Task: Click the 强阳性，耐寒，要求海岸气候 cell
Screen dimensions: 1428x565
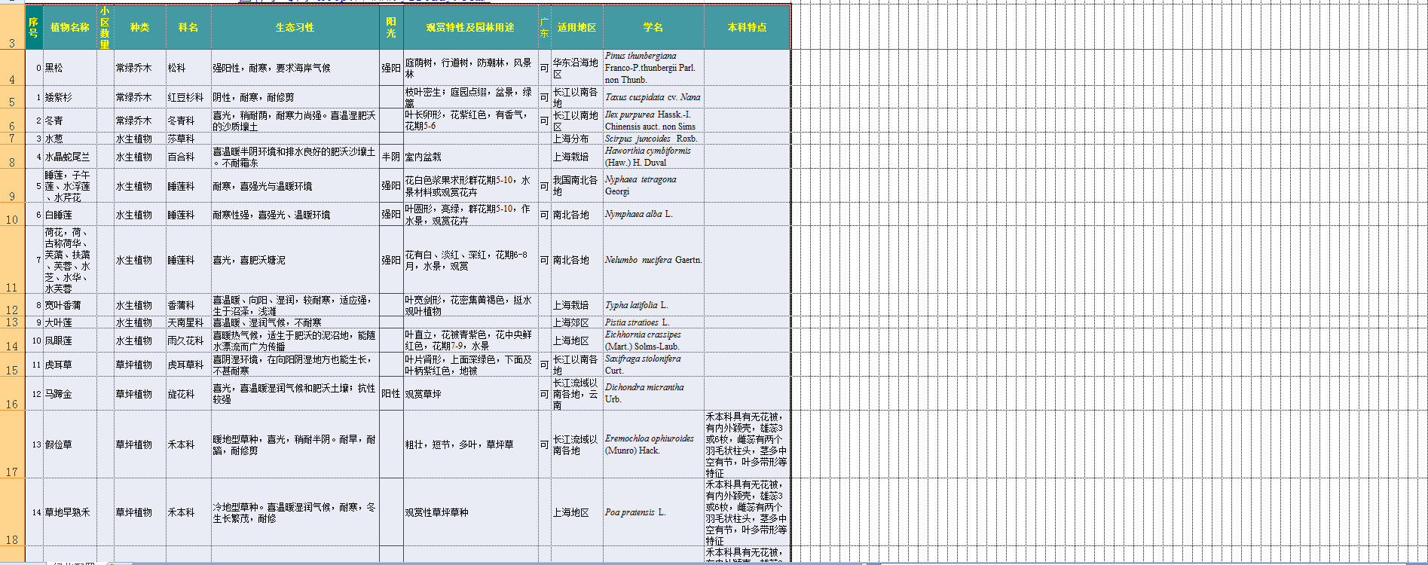Action: (295, 68)
